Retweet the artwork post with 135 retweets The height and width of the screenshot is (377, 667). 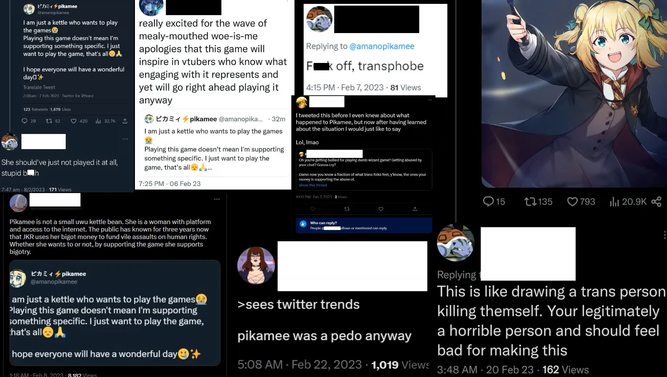pyautogui.click(x=530, y=202)
